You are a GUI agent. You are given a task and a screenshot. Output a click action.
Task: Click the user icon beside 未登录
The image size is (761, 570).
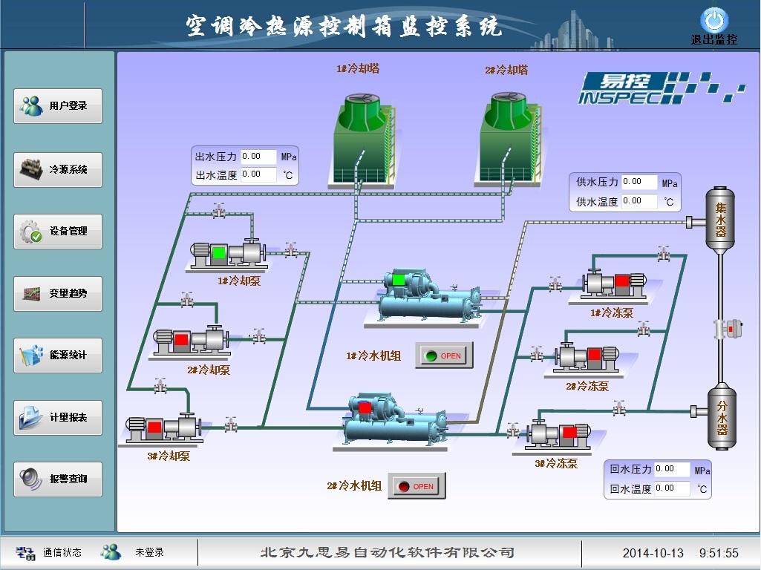tap(111, 551)
